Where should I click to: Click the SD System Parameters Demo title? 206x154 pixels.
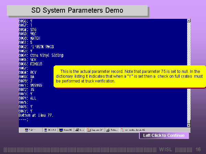point(77,10)
